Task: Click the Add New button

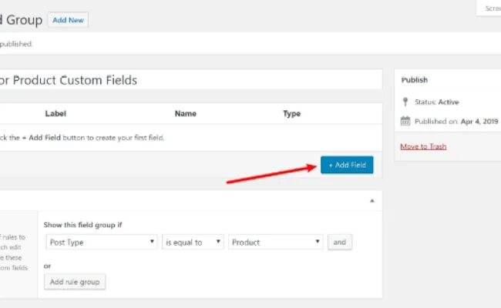Action: coord(68,20)
